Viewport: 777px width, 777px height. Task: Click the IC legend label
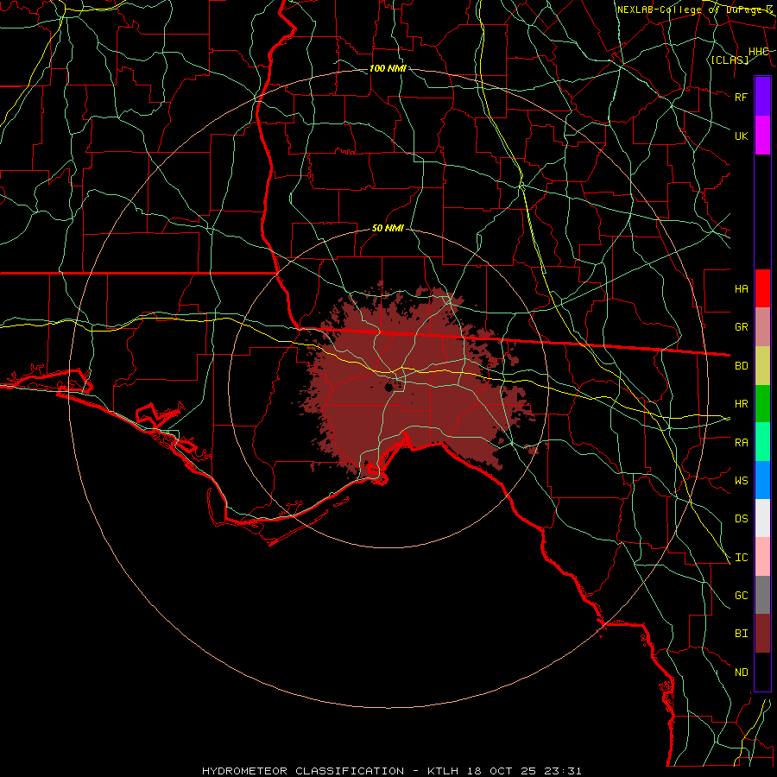coord(742,558)
